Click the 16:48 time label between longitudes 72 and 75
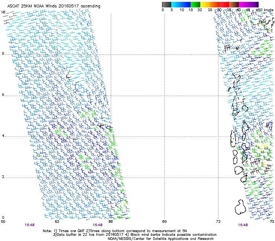Image resolution: width=275 pixels, height=241 pixels. [x=243, y=225]
